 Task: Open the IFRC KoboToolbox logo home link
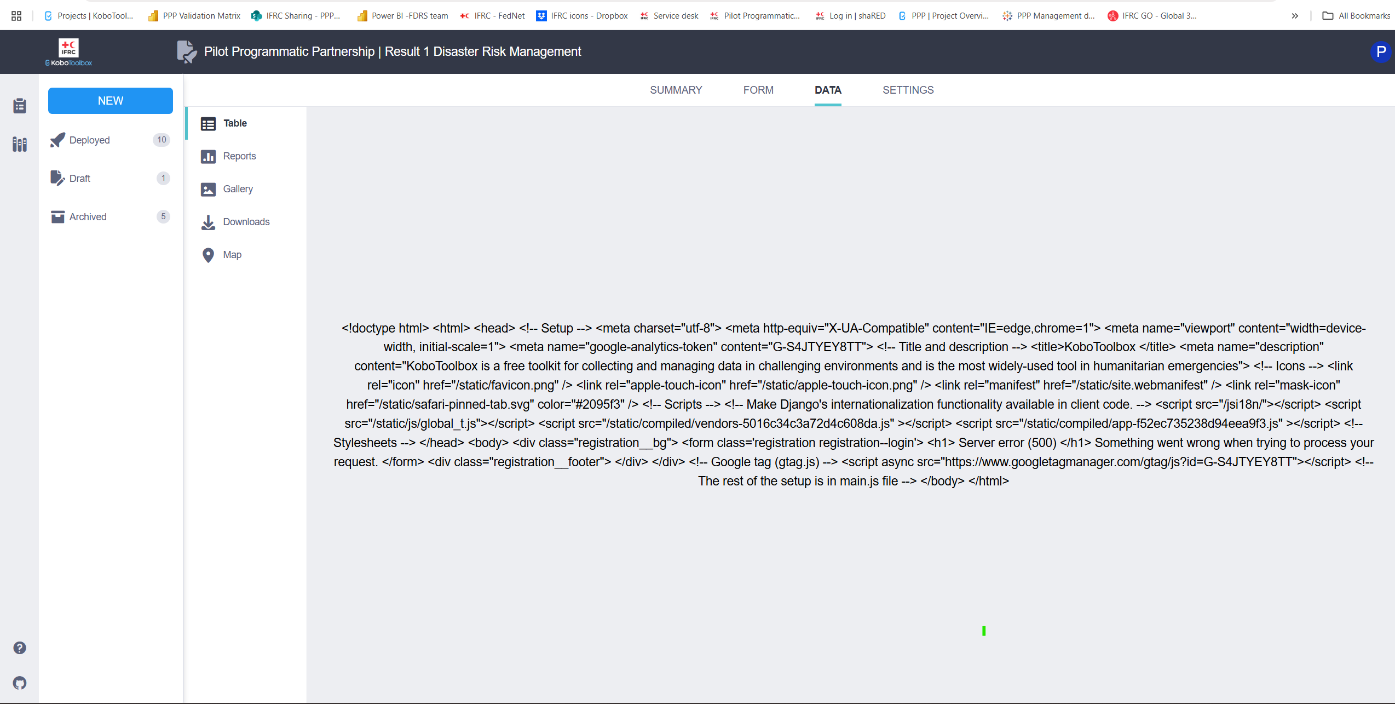tap(68, 52)
